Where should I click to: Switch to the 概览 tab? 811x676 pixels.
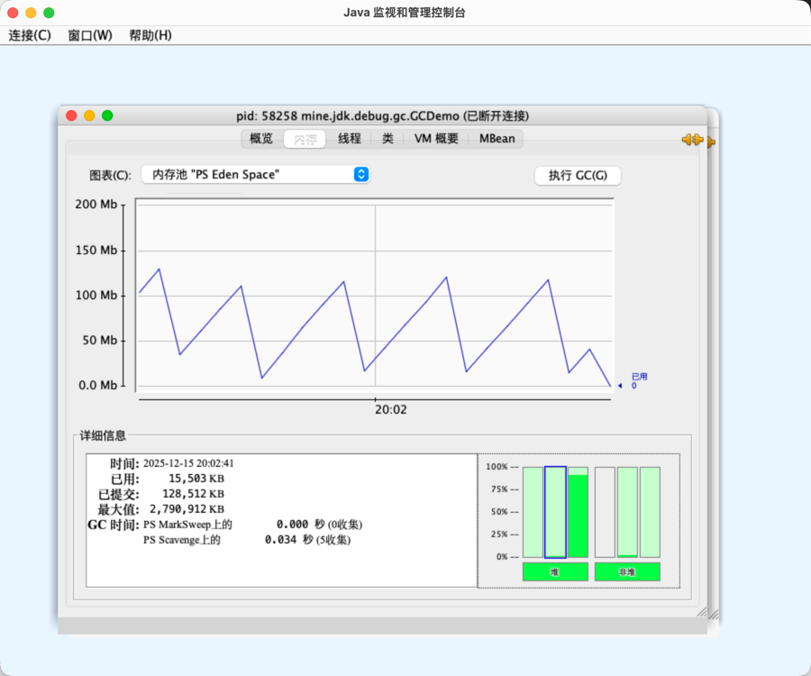260,139
